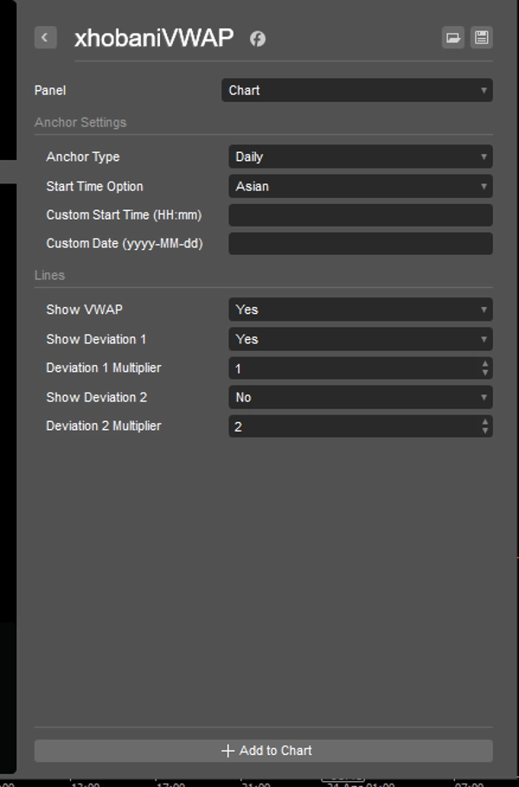Open the Panel dropdown showing Chart
The width and height of the screenshot is (519, 787).
click(x=356, y=90)
